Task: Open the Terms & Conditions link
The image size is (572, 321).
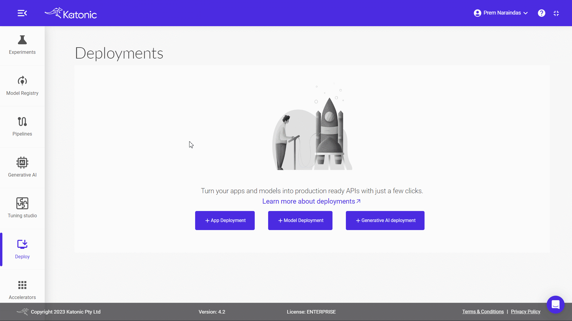Action: click(483, 312)
